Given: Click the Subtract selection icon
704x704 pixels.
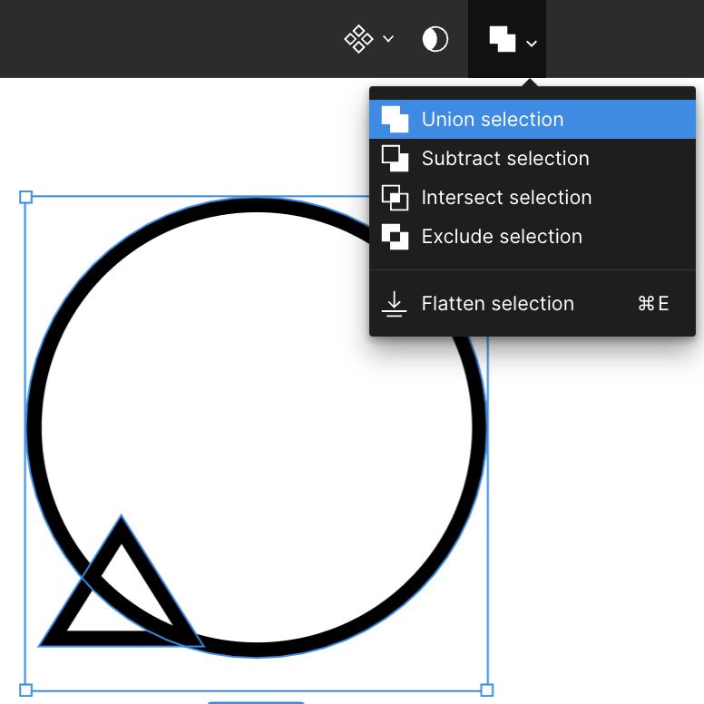Looking at the screenshot, I should click(x=395, y=159).
